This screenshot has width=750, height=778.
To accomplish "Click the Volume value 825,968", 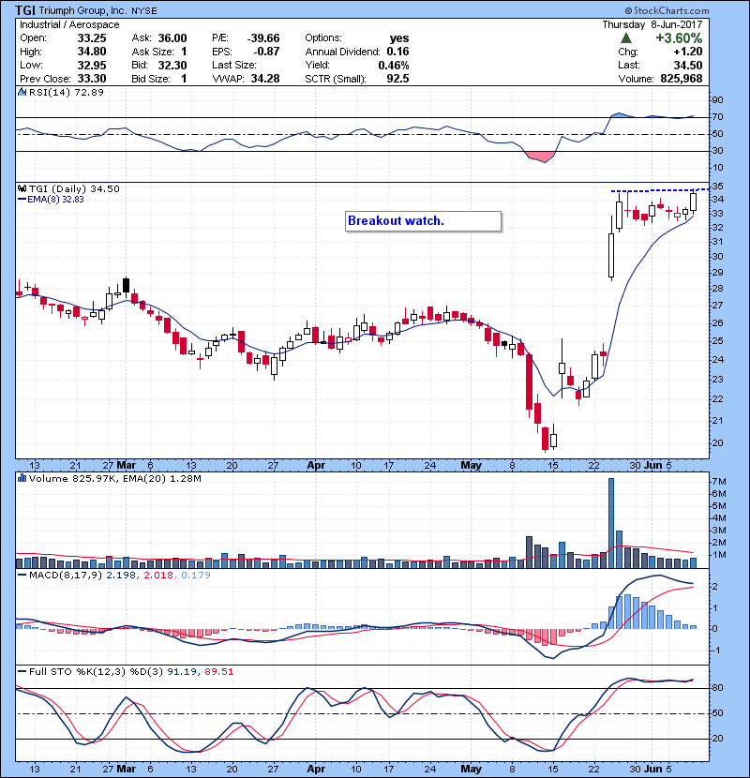I will click(682, 79).
